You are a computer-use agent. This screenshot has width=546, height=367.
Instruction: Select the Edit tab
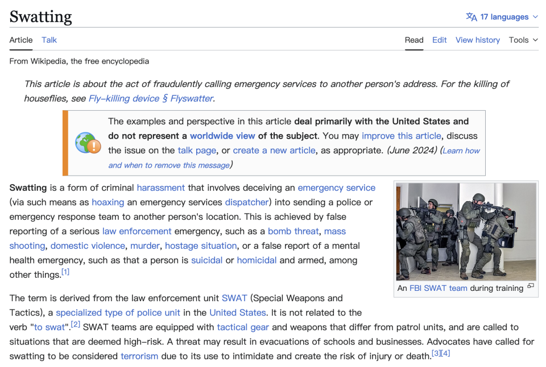pyautogui.click(x=440, y=40)
